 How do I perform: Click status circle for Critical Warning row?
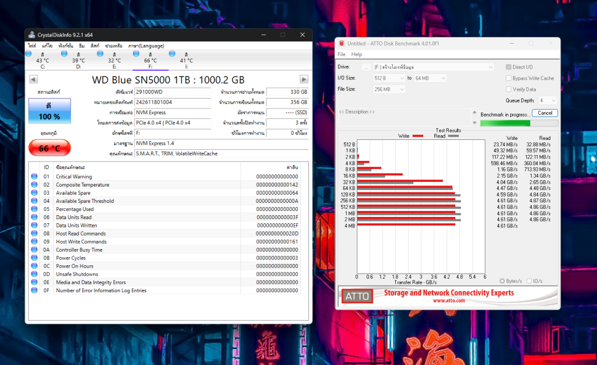[34, 177]
